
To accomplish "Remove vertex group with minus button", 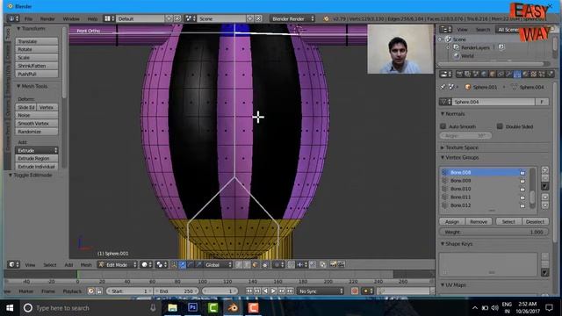I will tap(544, 178).
